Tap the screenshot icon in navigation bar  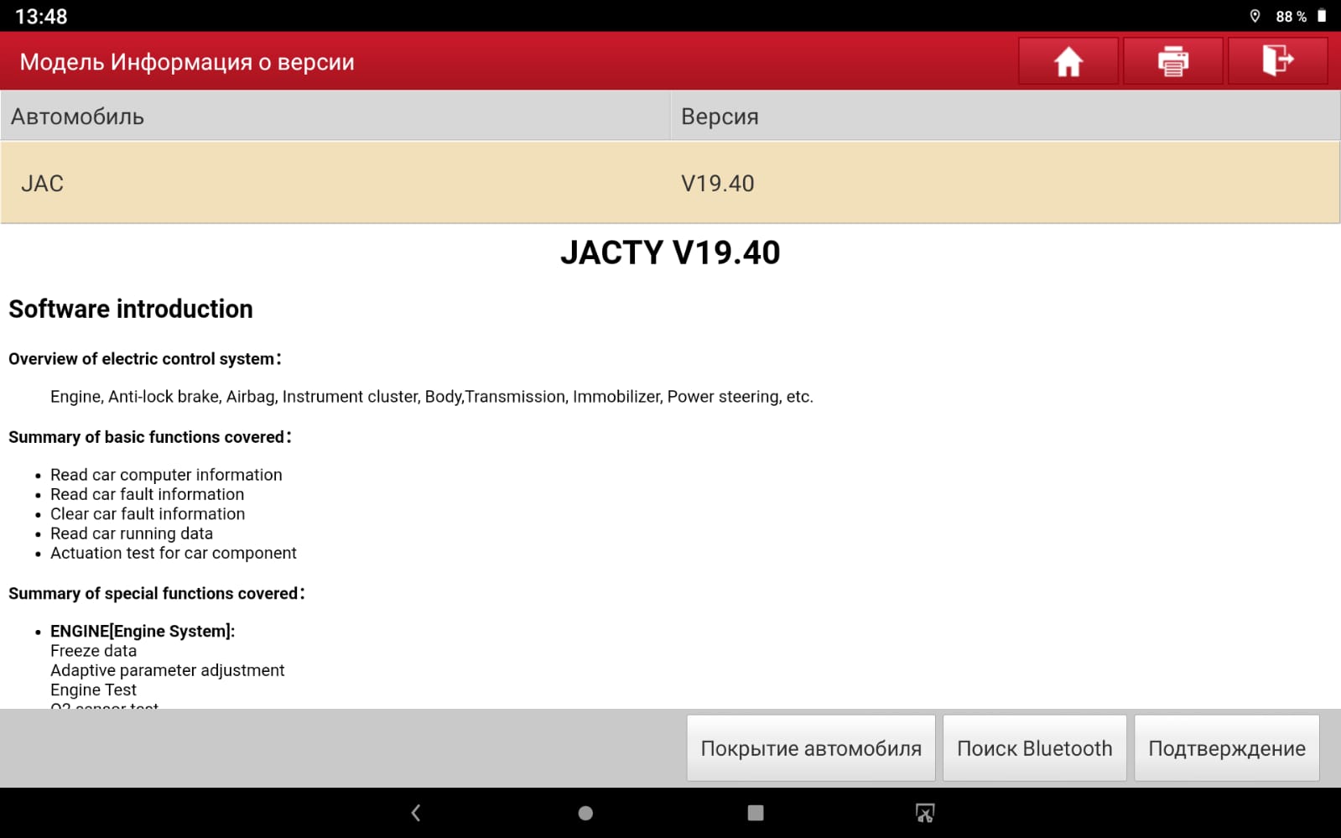925,813
